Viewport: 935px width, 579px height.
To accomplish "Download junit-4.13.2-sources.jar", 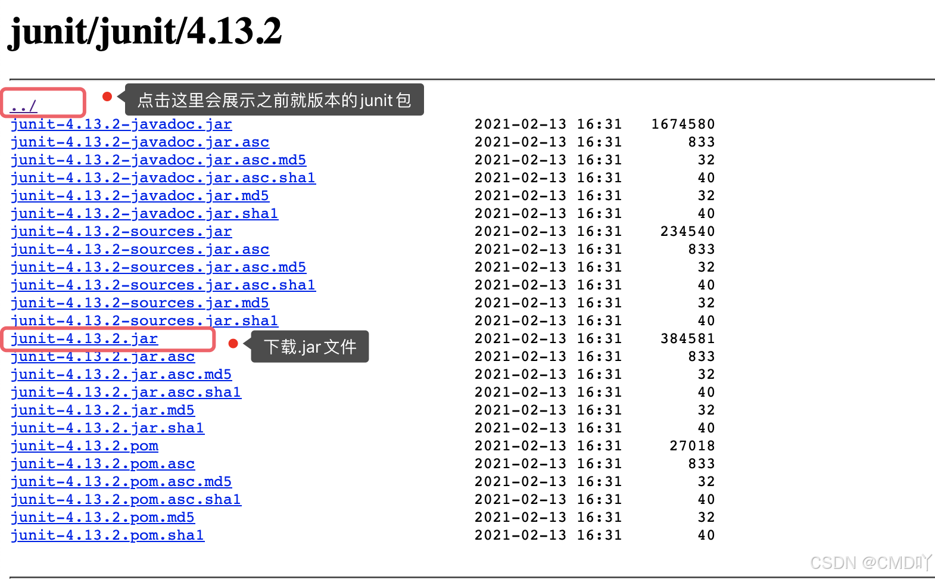I will [x=121, y=232].
